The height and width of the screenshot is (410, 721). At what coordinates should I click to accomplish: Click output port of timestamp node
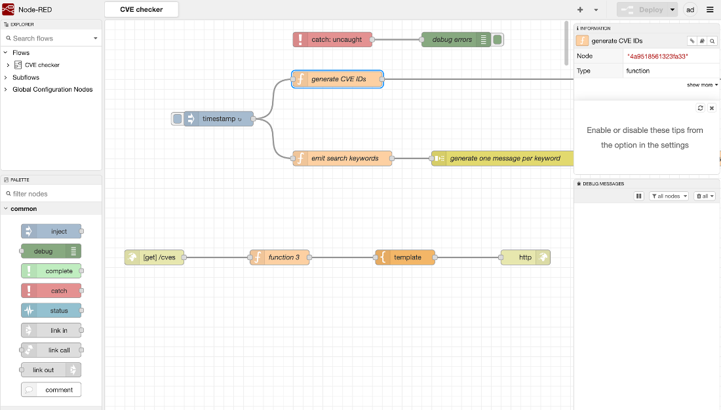pos(254,119)
